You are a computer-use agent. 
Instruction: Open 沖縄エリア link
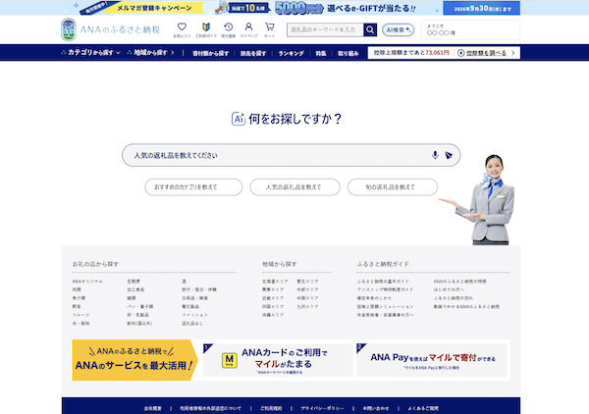coord(273,315)
